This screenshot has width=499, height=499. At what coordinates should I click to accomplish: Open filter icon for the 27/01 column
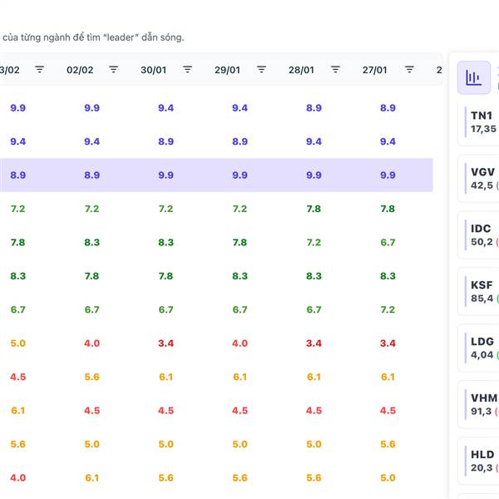[409, 70]
